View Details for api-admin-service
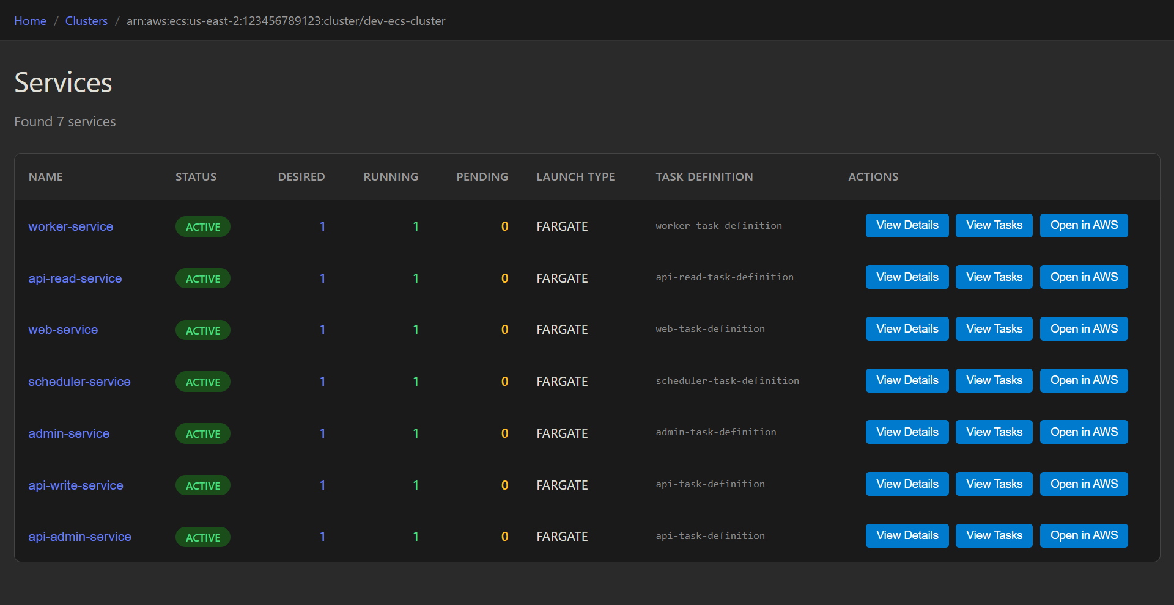Viewport: 1174px width, 605px height. [907, 535]
